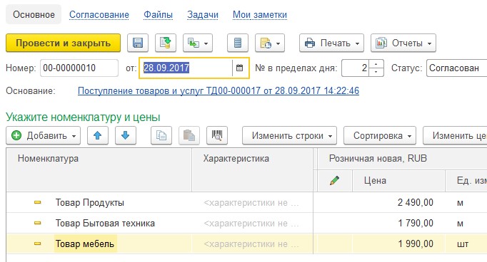487x262 pixels.
Task: Click the Характеристика column header
Action: pyautogui.click(x=253, y=169)
